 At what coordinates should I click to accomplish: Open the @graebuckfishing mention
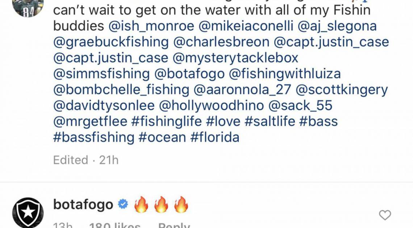[111, 42]
